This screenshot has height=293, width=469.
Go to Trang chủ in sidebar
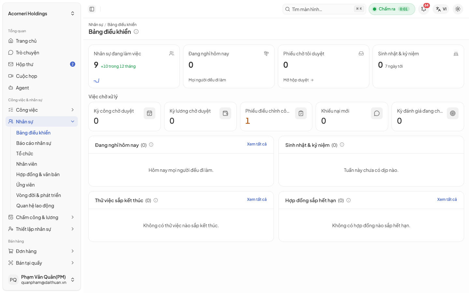(x=42, y=41)
